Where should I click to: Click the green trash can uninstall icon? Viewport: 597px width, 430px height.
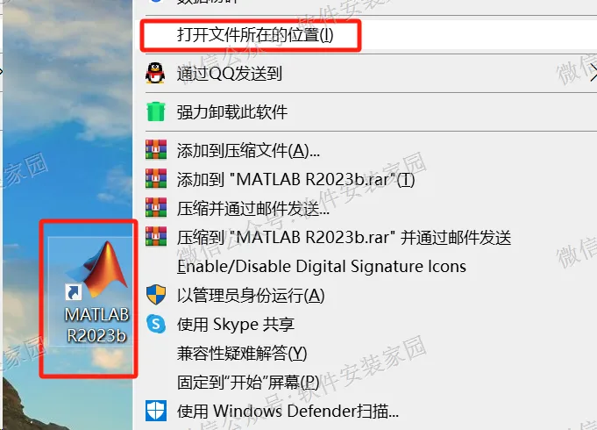[x=156, y=111]
